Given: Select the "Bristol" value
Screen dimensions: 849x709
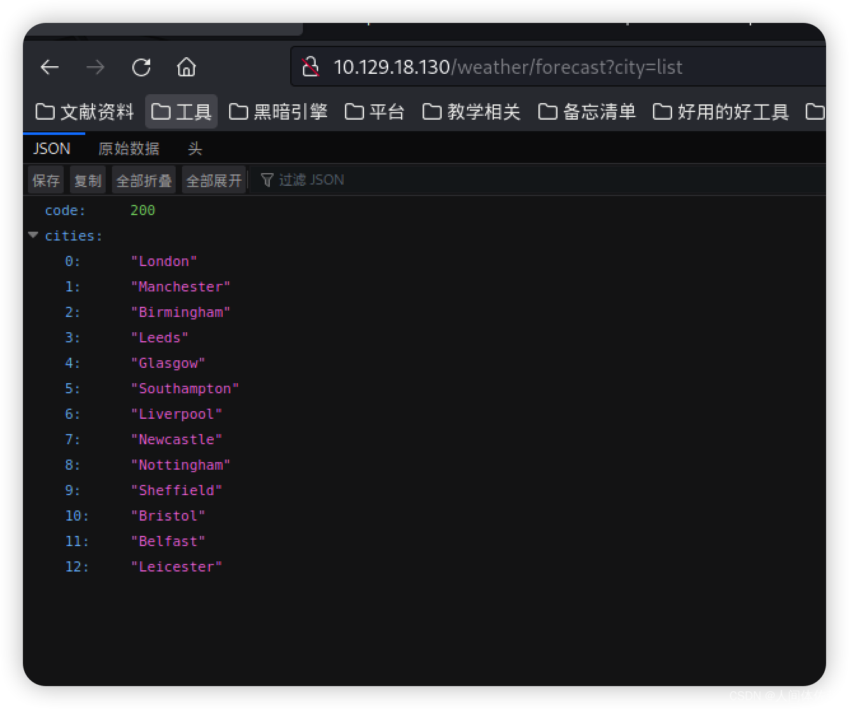Looking at the screenshot, I should (168, 516).
